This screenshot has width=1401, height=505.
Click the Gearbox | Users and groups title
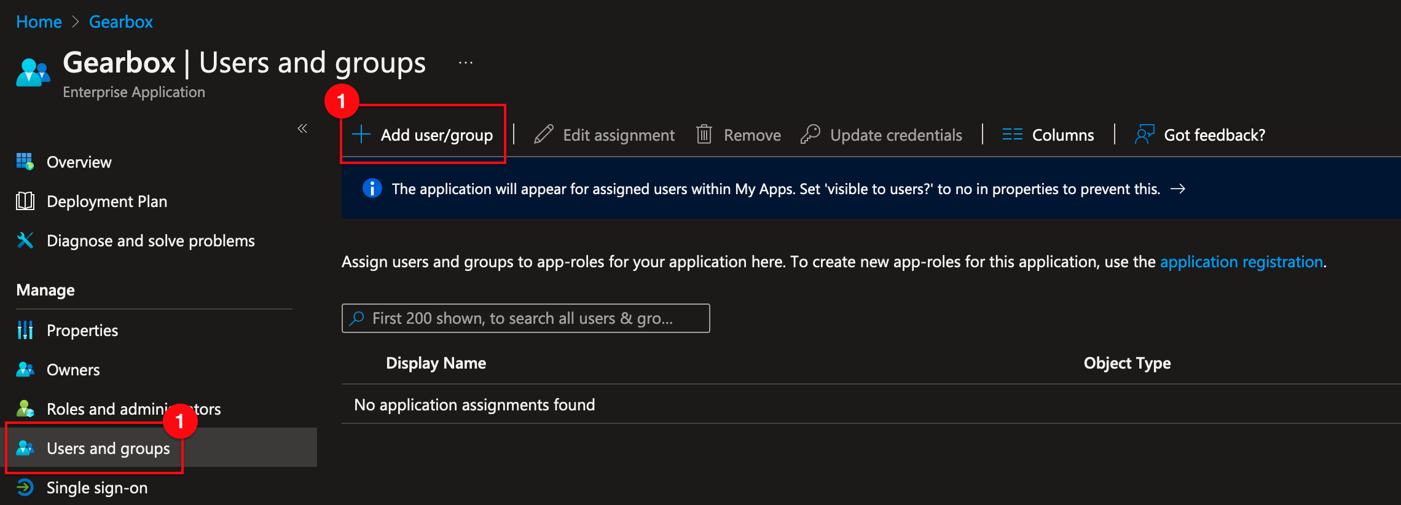(x=244, y=63)
